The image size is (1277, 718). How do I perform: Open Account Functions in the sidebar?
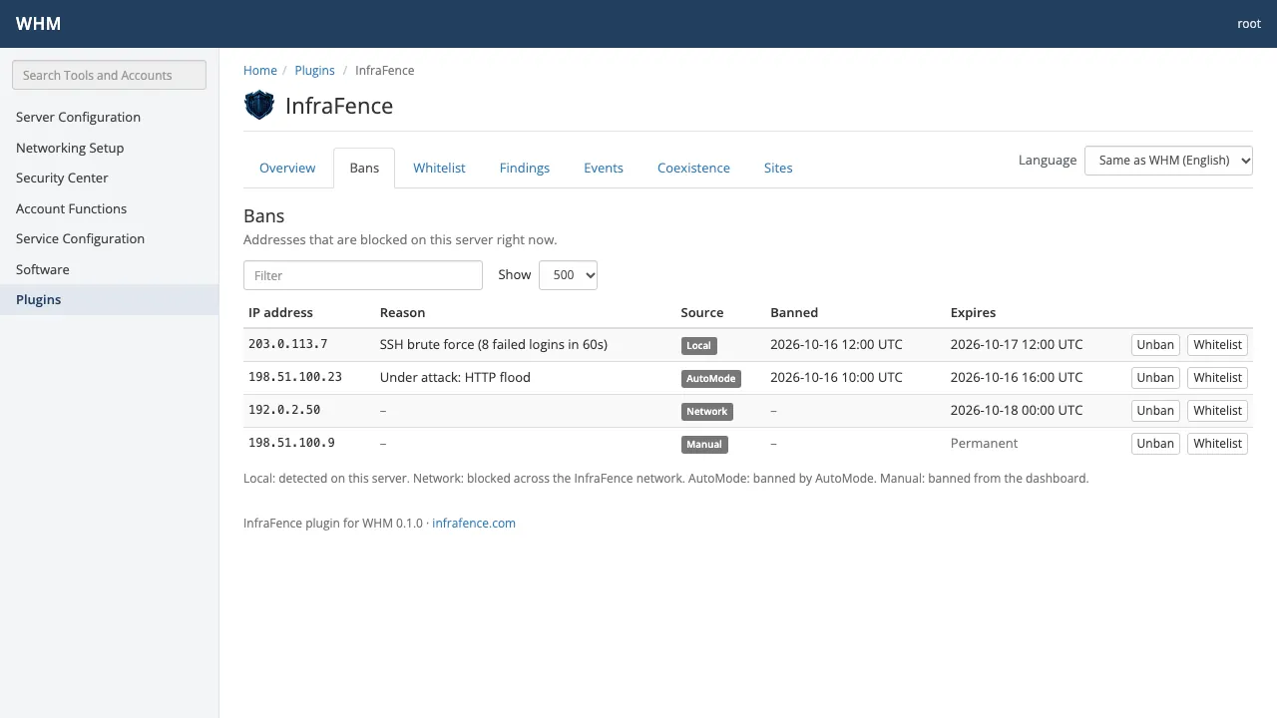tap(109, 208)
